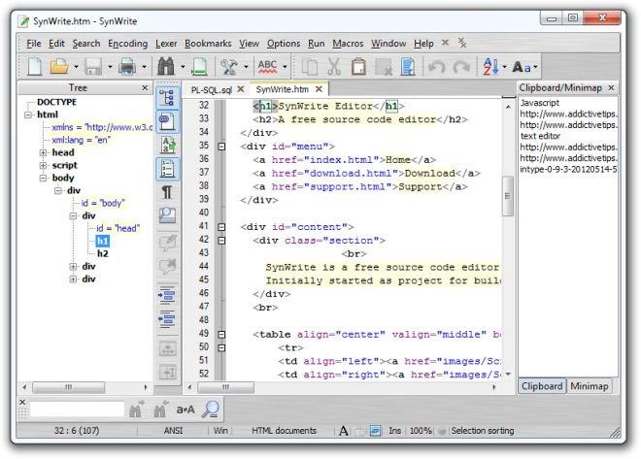Select the h2 node in tree
This screenshot has width=641, height=459.
[103, 253]
